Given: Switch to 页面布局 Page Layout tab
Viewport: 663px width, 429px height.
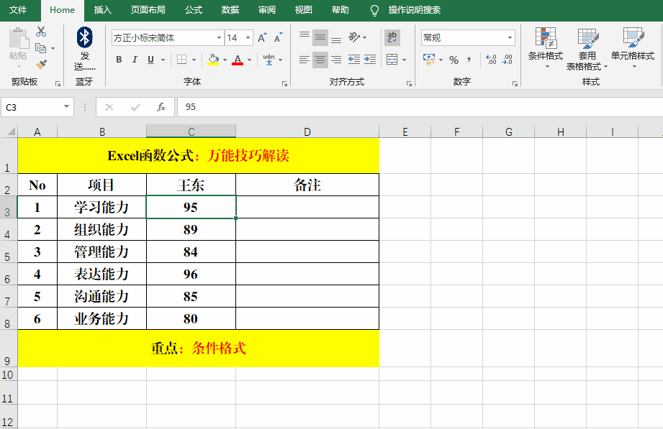Looking at the screenshot, I should coord(148,10).
